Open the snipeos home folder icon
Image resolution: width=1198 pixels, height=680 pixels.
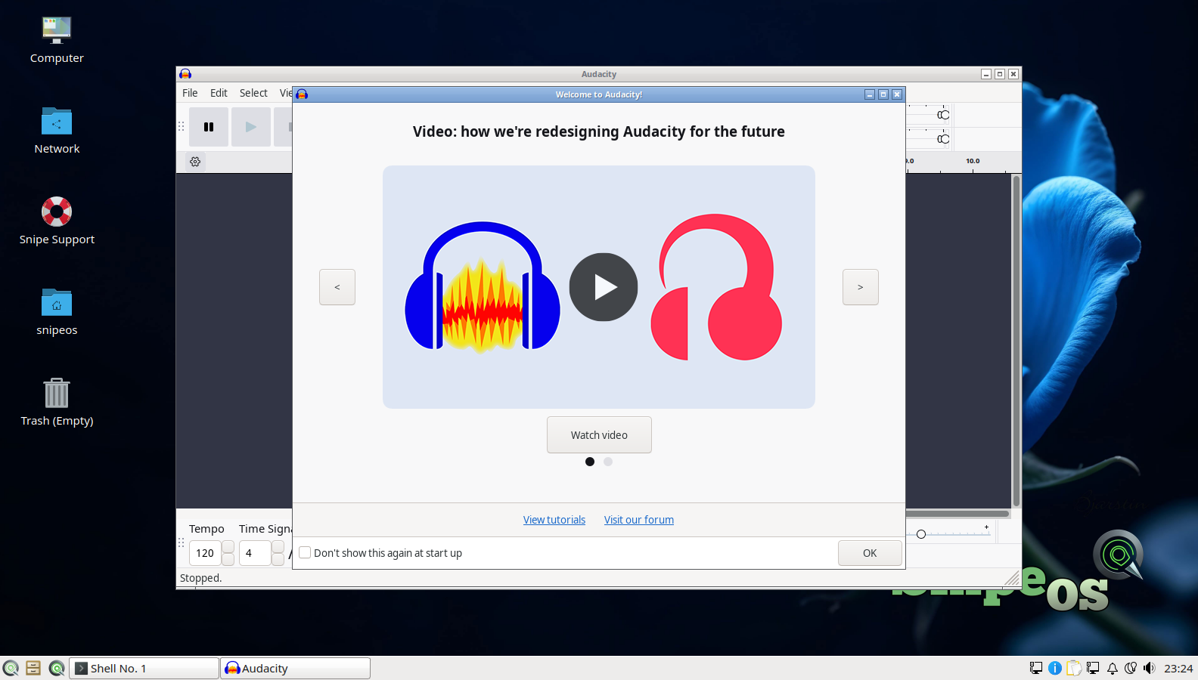(57, 313)
